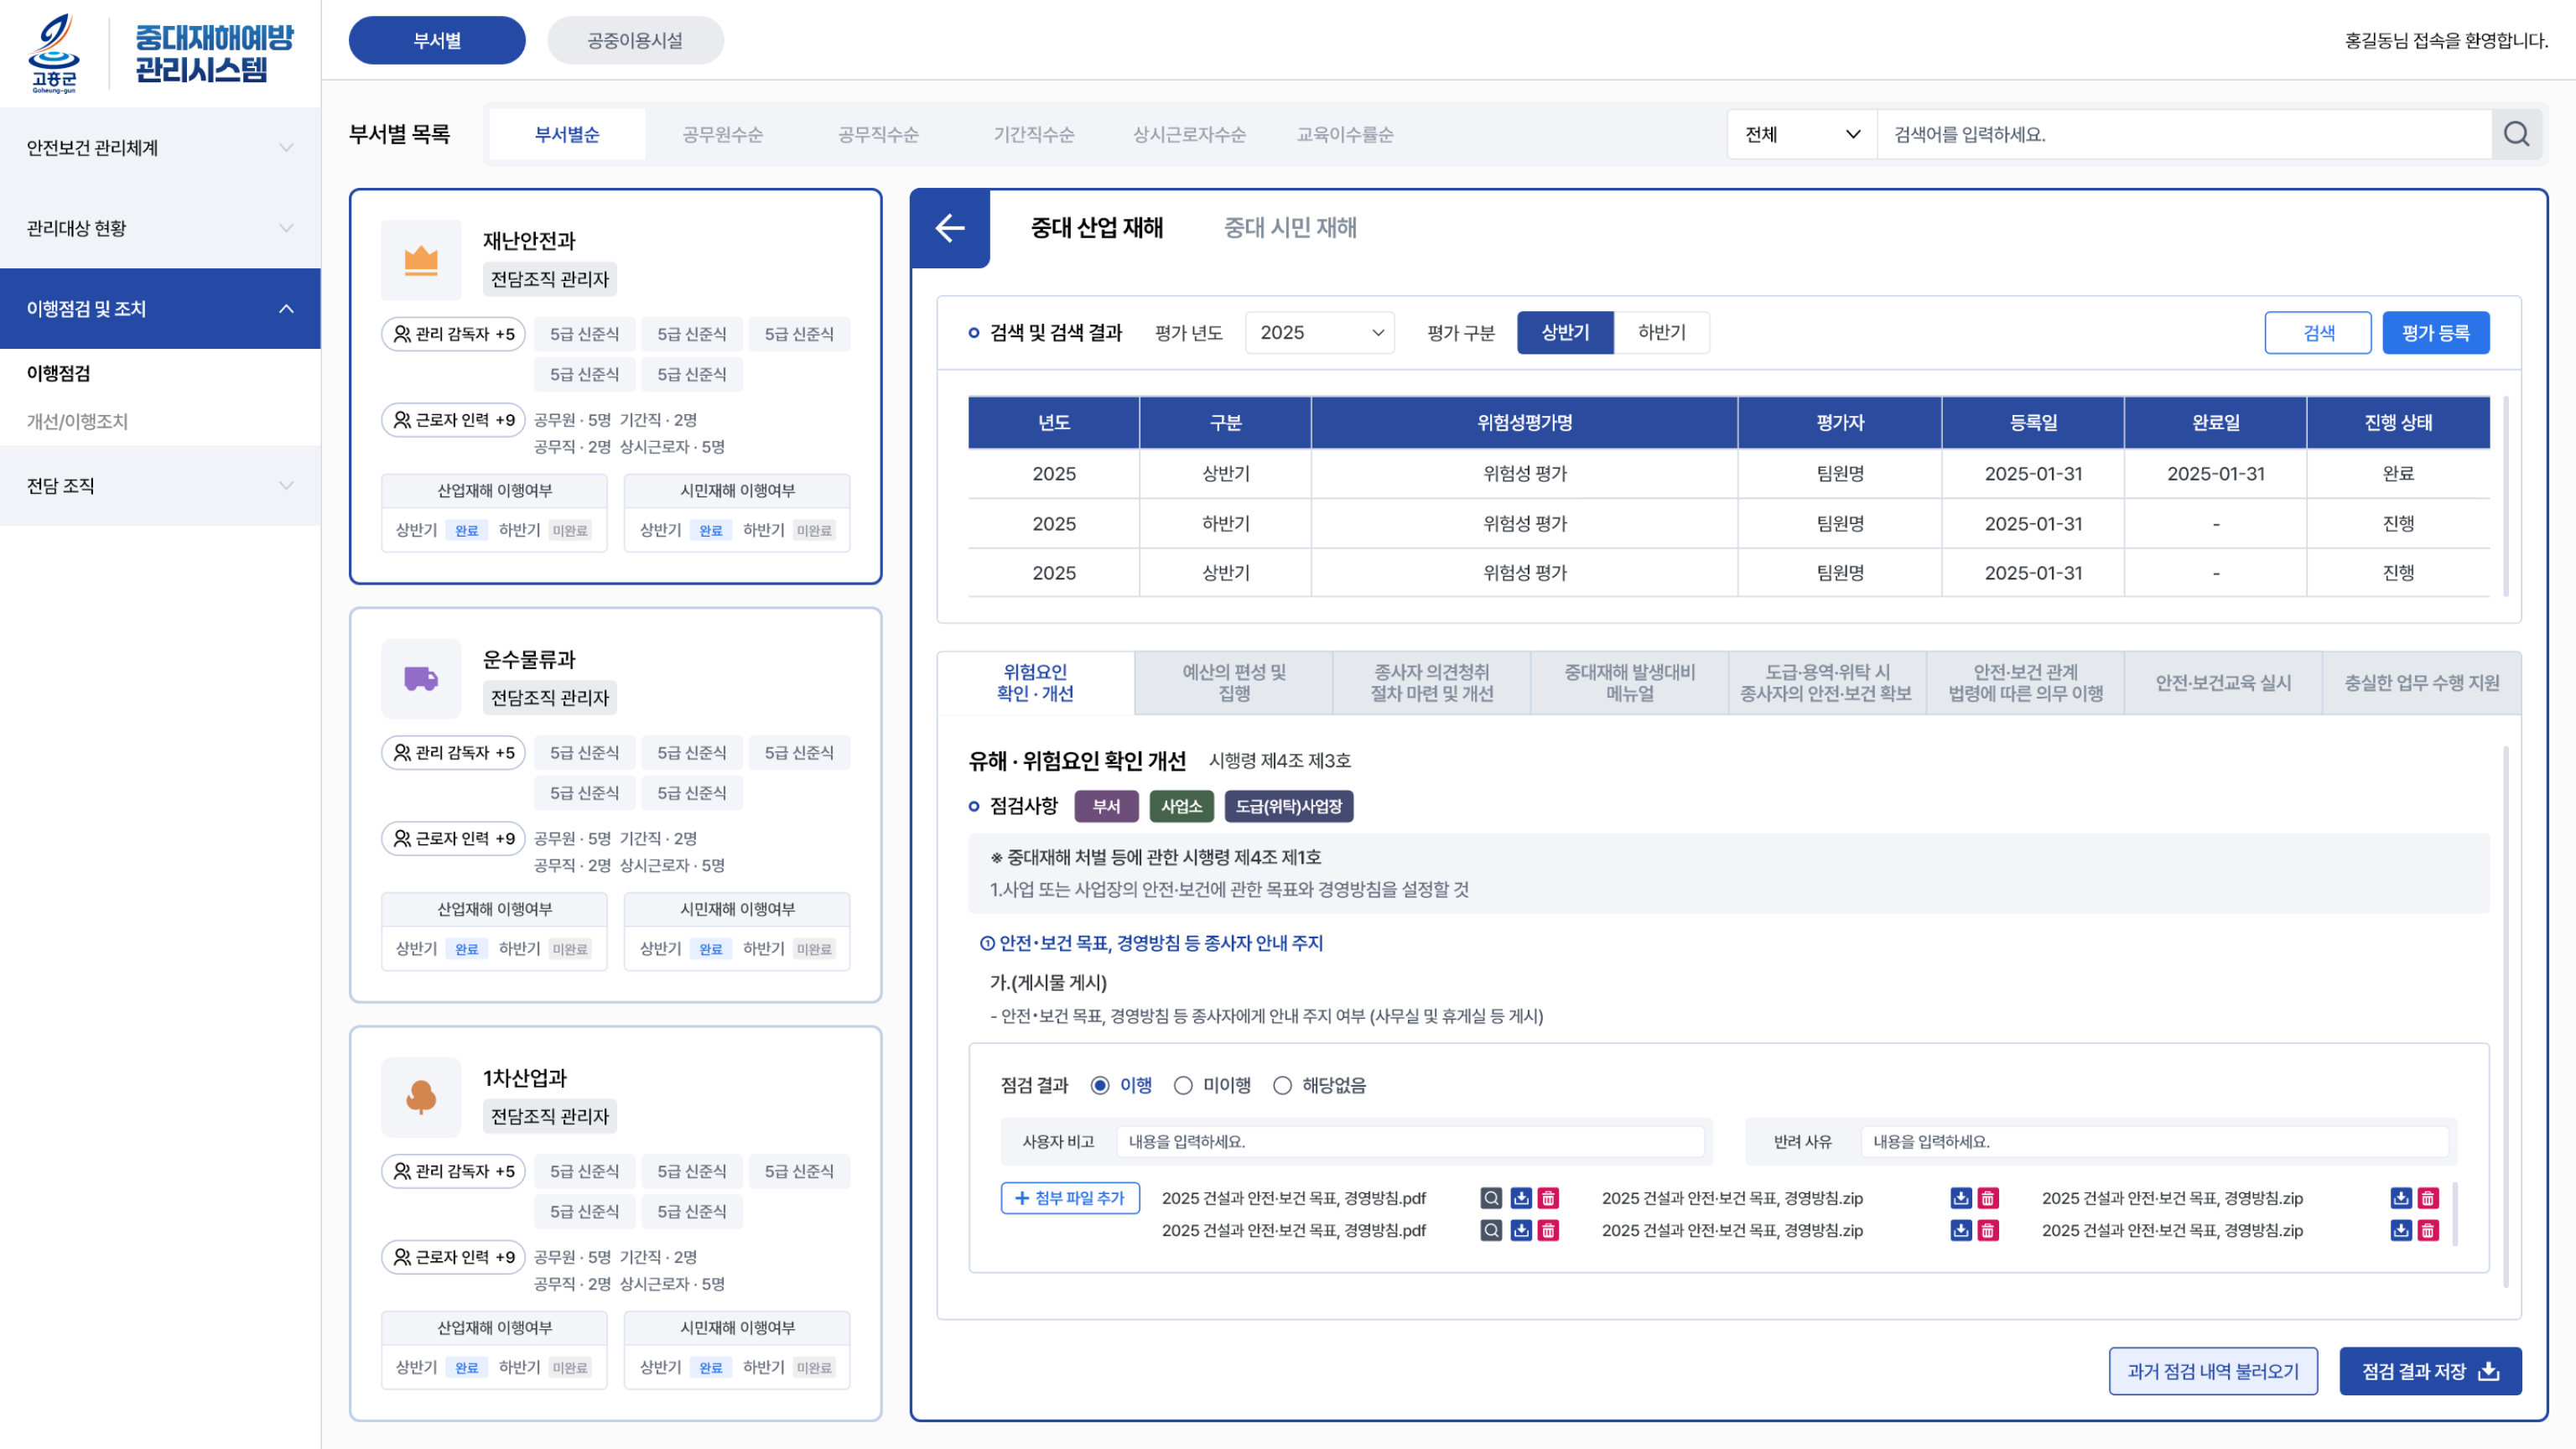The height and width of the screenshot is (1449, 2576).
Task: Download the first pdf attachment
Action: coord(1520,1198)
